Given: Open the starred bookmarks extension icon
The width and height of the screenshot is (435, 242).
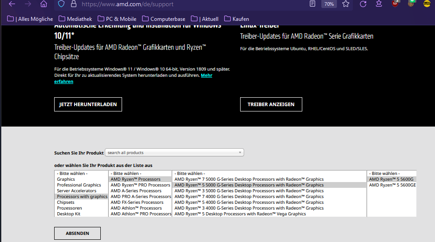Looking at the screenshot, I should pyautogui.click(x=379, y=4).
